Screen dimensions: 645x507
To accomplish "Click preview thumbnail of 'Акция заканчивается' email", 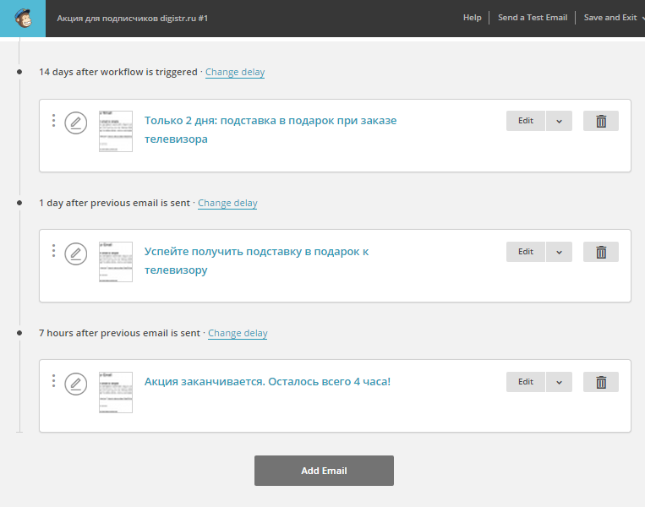I will [x=116, y=392].
